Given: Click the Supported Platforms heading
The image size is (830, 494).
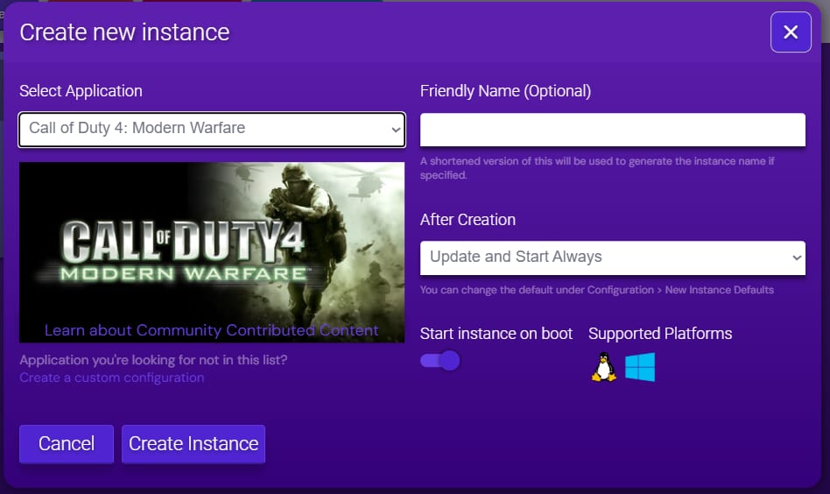Looking at the screenshot, I should coord(660,334).
